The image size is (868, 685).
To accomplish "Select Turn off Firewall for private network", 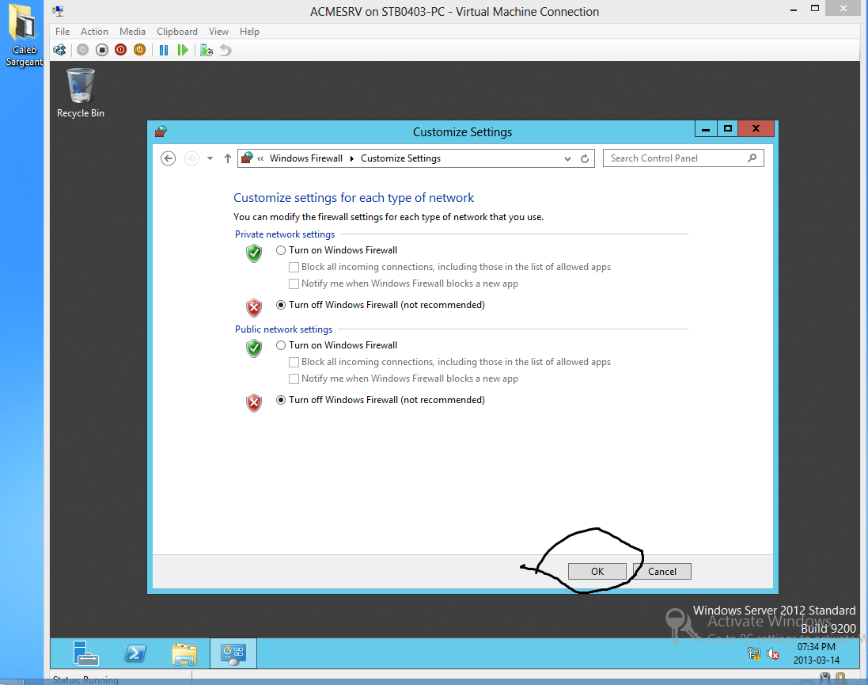I will (281, 305).
